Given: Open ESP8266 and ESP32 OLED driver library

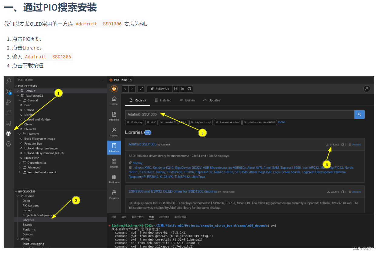Looking at the screenshot, I should 173,191.
